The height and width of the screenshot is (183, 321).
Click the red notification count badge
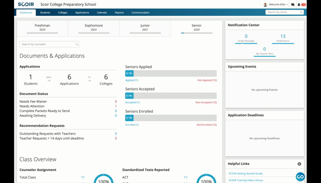click(303, 5)
